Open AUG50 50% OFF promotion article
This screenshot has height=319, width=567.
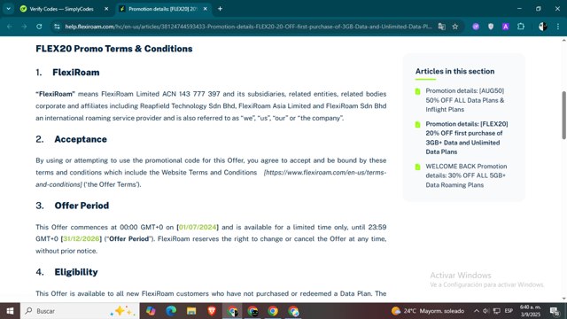(x=464, y=100)
